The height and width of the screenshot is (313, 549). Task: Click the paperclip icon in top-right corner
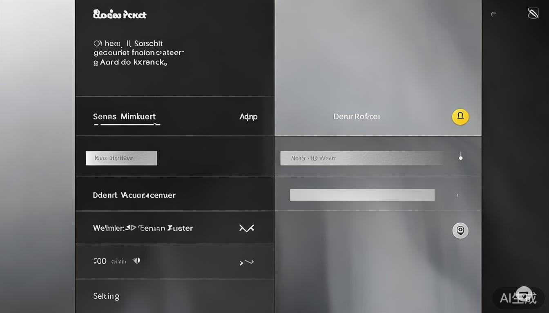point(533,14)
